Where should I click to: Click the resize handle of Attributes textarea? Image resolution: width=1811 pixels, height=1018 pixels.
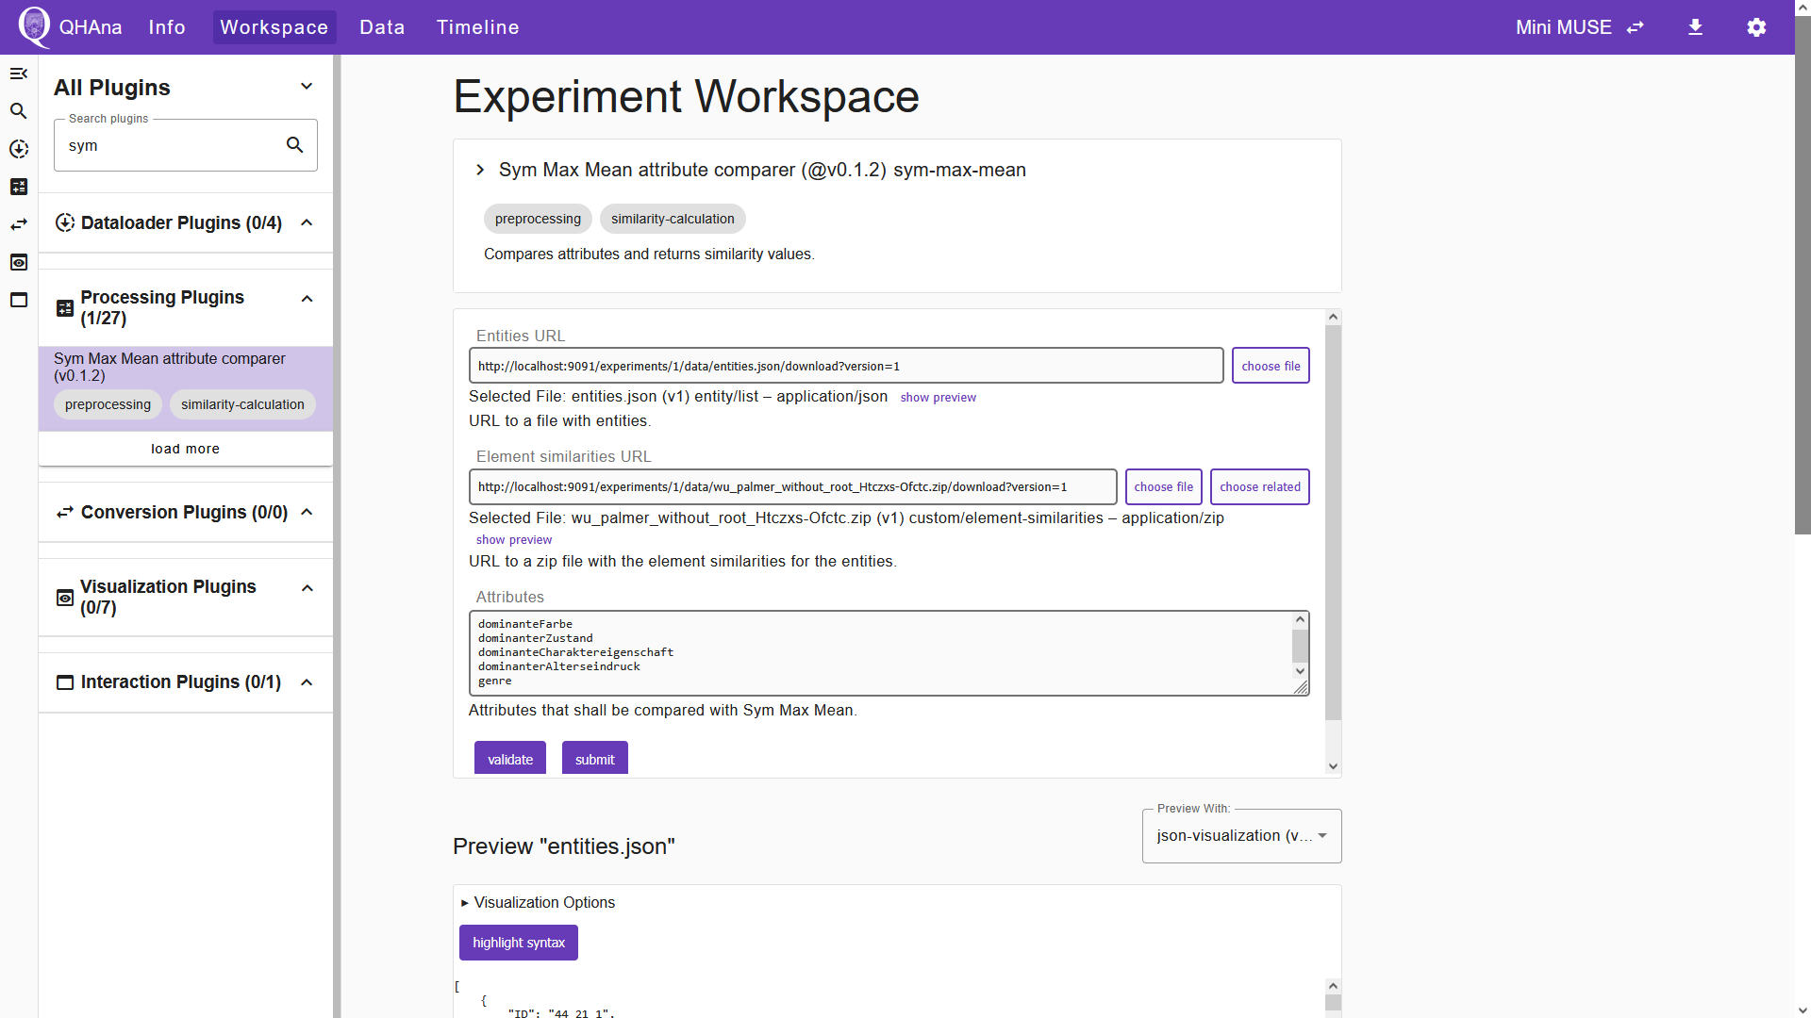(1301, 687)
